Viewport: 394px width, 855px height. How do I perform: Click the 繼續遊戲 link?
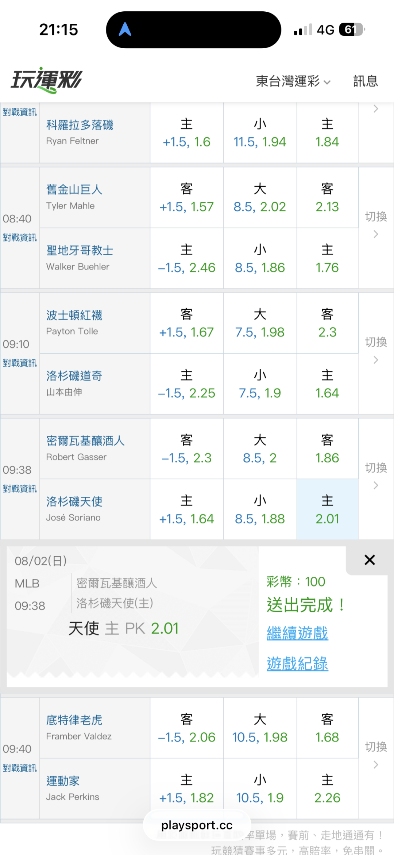(x=297, y=633)
